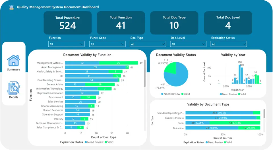This screenshot has height=150, width=273.
Task: Select Tax Need Review bar 31
Action: [89, 76]
